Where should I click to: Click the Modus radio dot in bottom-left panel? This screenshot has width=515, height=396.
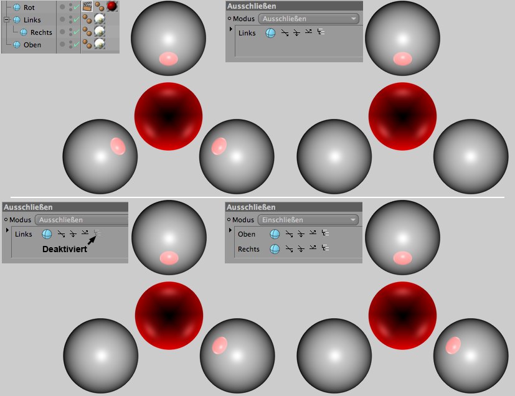click(x=6, y=220)
